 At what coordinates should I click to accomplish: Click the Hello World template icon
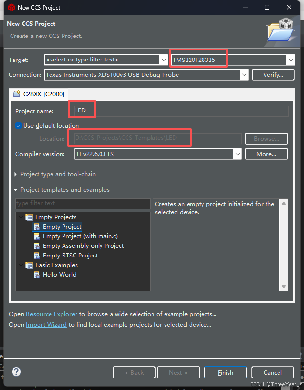(37, 275)
